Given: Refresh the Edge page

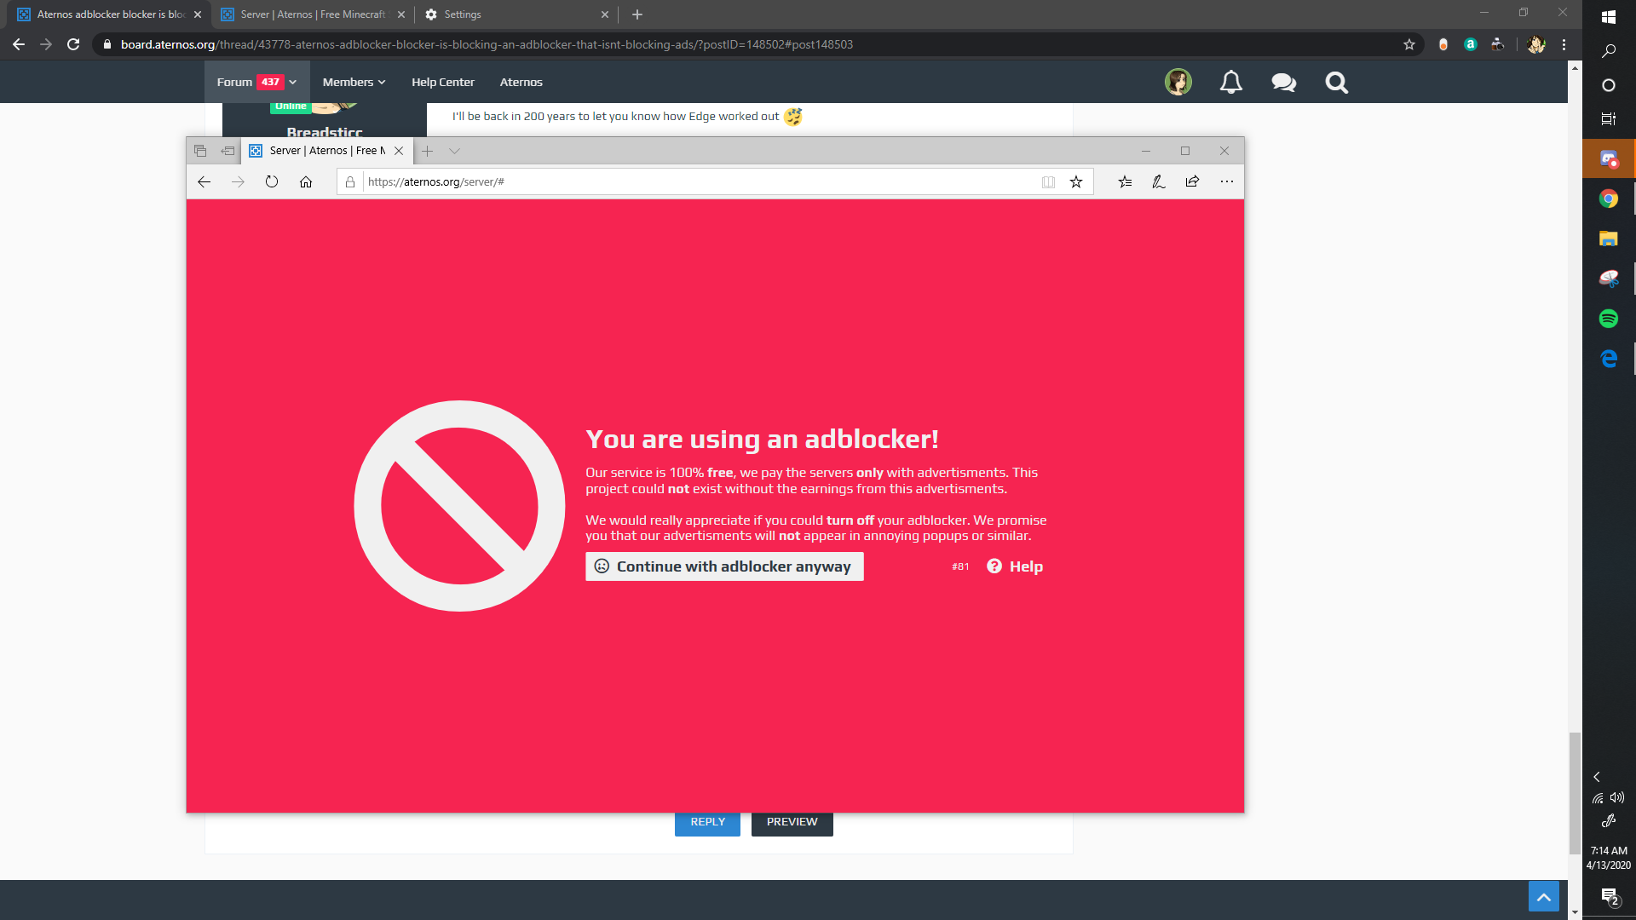Looking at the screenshot, I should point(272,181).
